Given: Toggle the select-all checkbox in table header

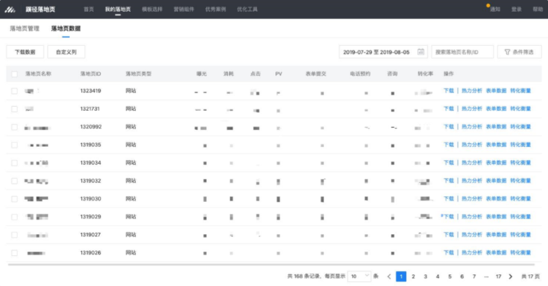Looking at the screenshot, I should (14, 73).
